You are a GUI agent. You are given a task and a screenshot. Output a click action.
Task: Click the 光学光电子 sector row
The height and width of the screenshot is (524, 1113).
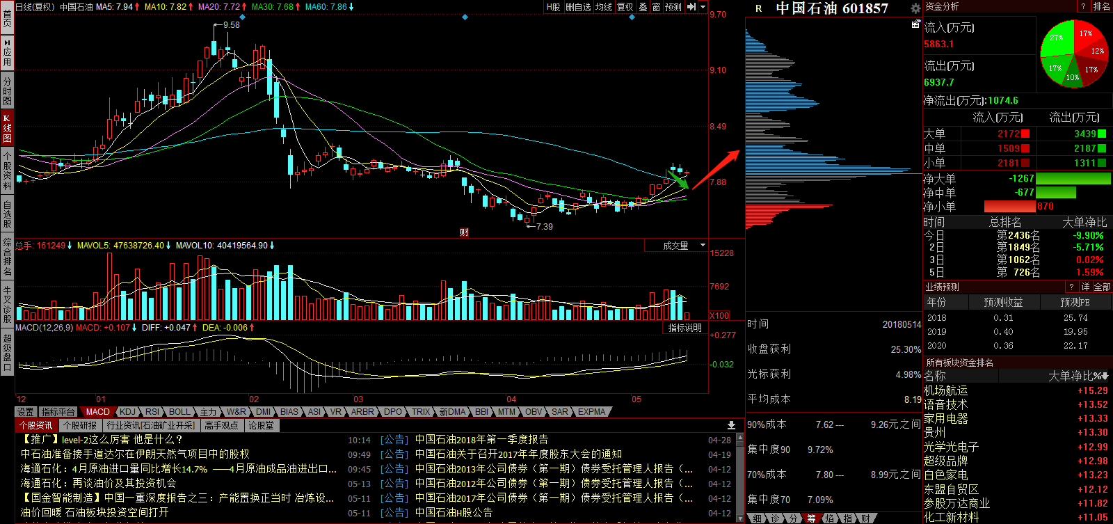click(1017, 447)
